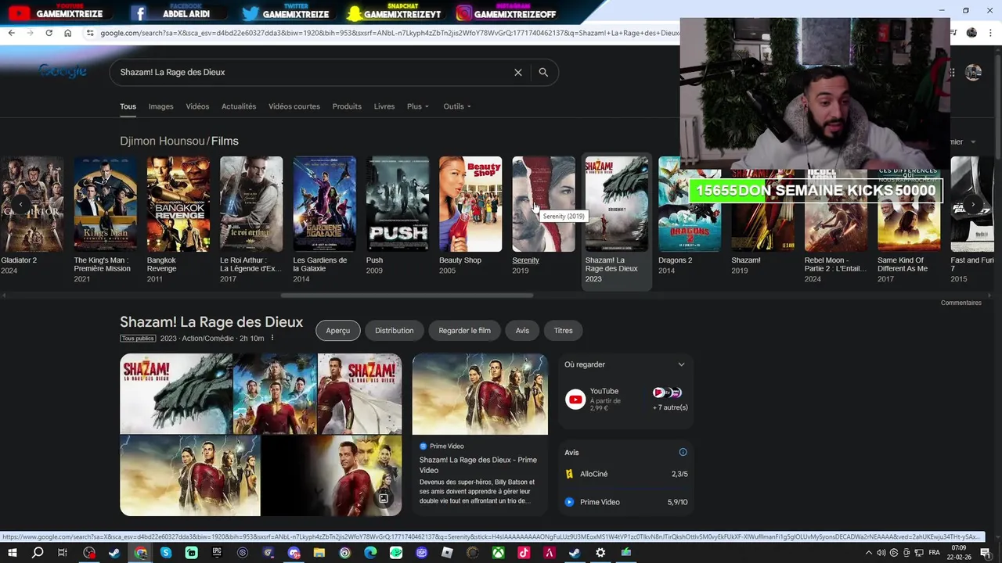
Task: Click the Google logo
Action: tap(63, 71)
